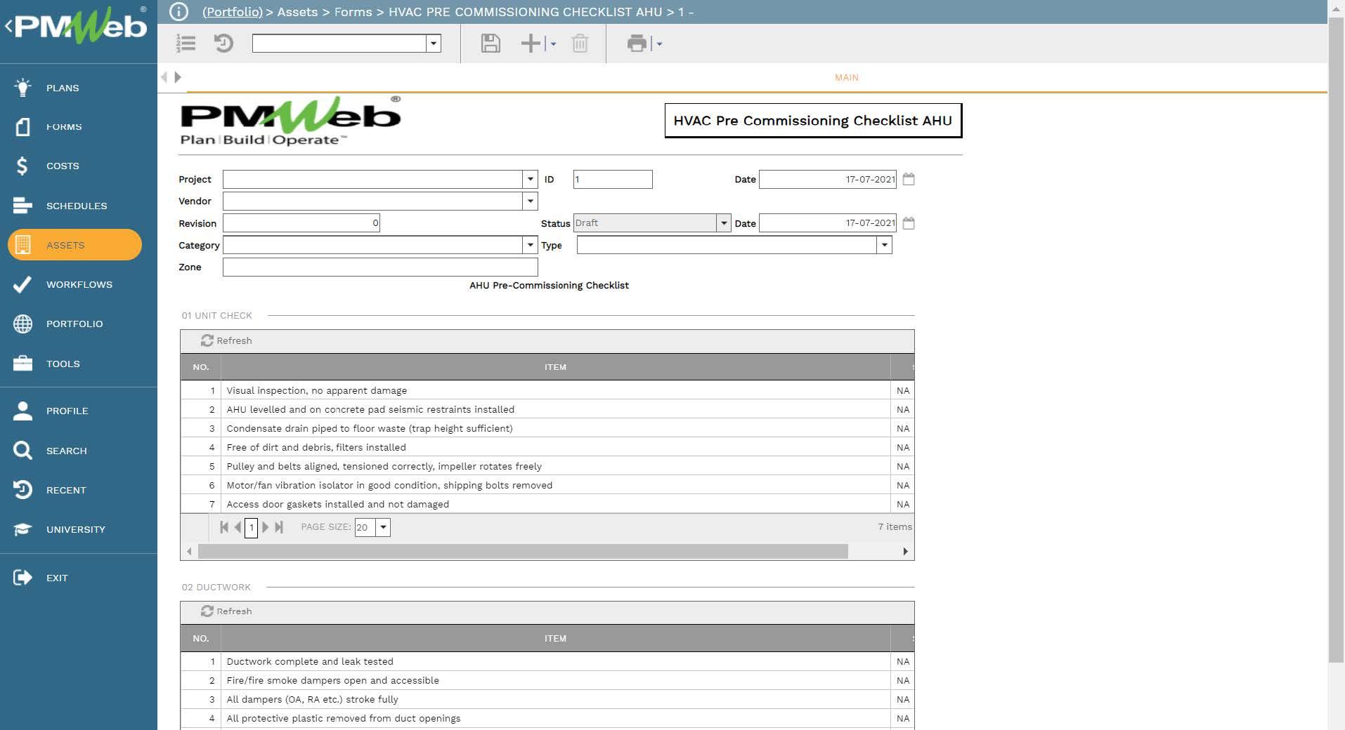Viewport: 1345px width, 730px height.
Task: Open Schedules in the sidebar
Action: coord(76,206)
